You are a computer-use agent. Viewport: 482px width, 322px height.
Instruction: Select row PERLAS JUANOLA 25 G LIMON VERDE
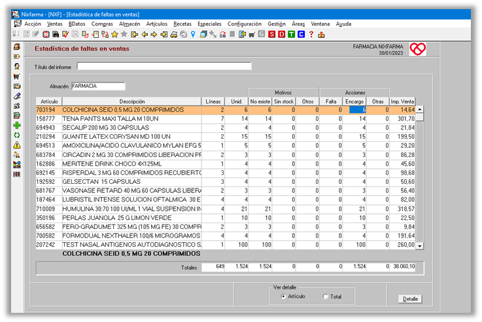coord(226,217)
